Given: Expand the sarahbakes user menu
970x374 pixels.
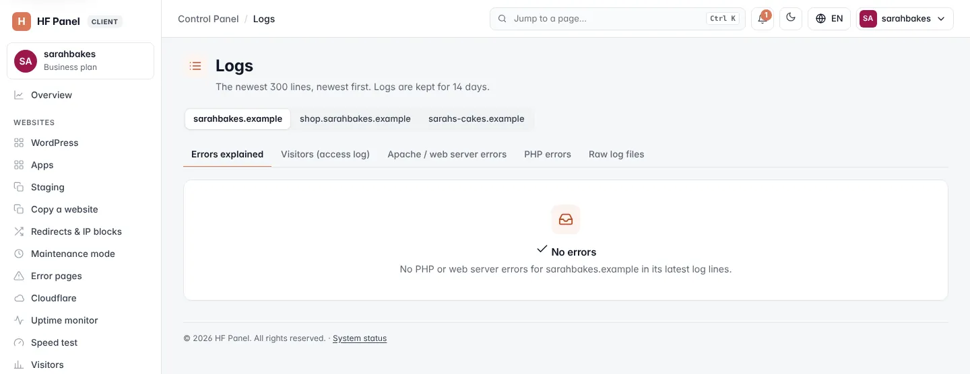Looking at the screenshot, I should [905, 19].
